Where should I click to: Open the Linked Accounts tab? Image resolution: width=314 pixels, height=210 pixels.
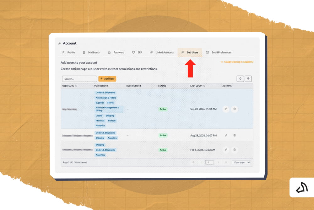162,52
